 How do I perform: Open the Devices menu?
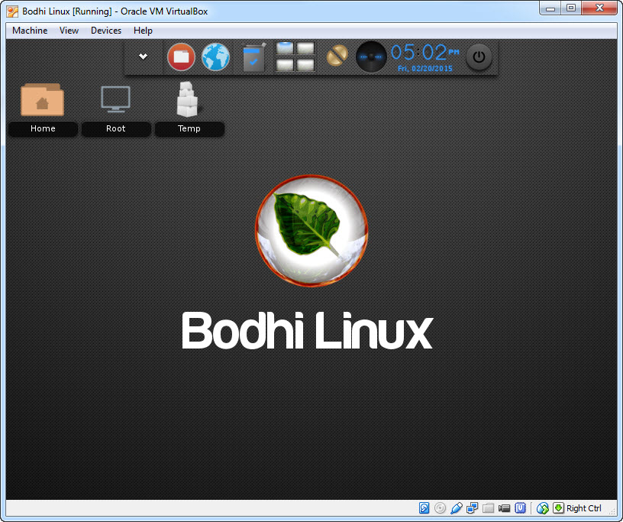point(106,31)
